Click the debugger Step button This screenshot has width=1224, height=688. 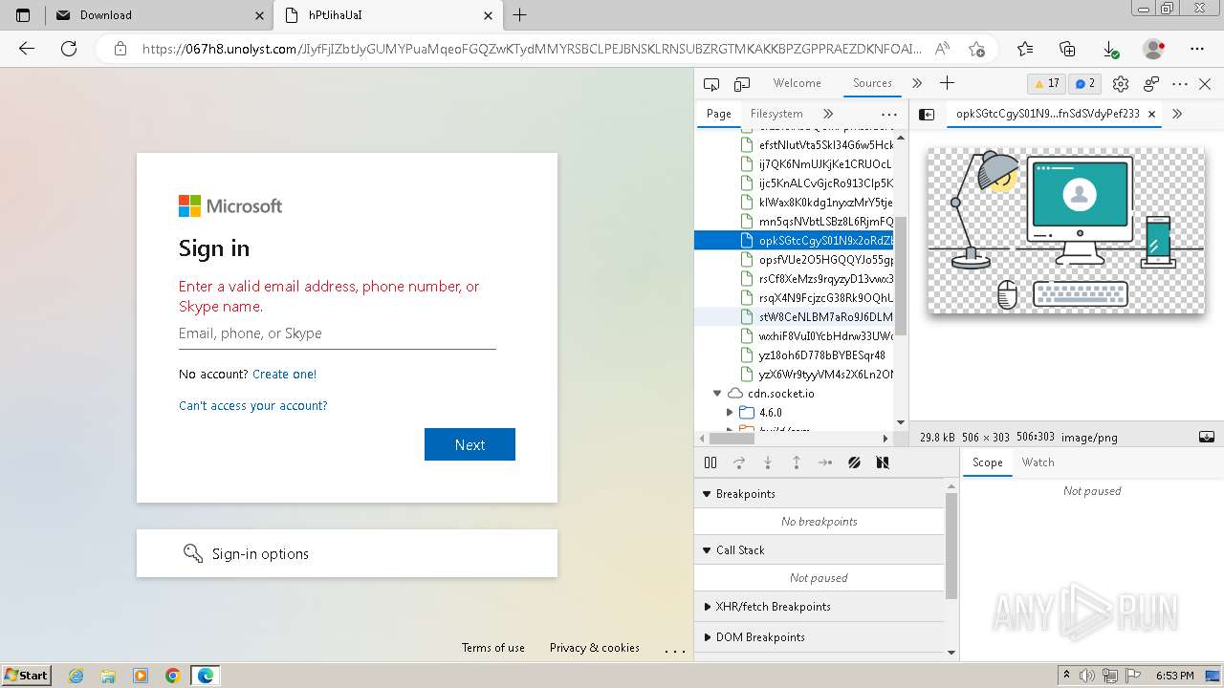pyautogui.click(x=825, y=462)
